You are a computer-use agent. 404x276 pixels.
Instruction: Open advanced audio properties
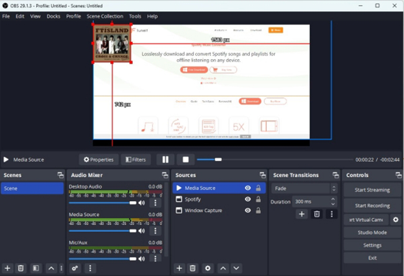point(75,269)
